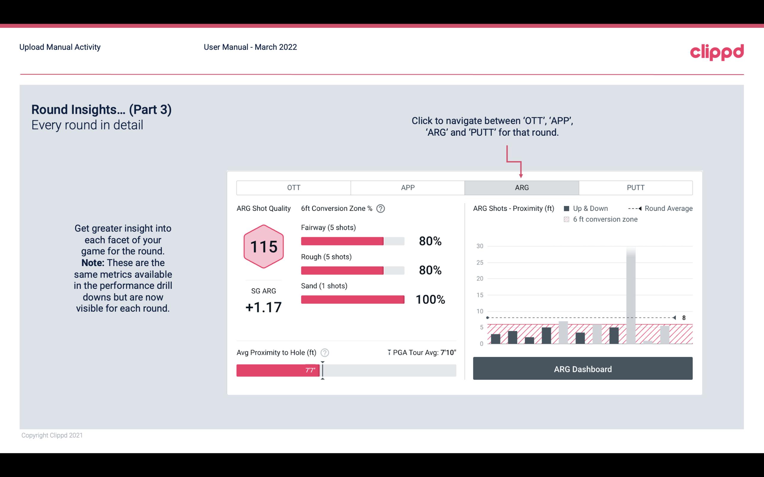Click the ARG Shot Quality hexagon icon
Image resolution: width=764 pixels, height=477 pixels.
(x=264, y=247)
